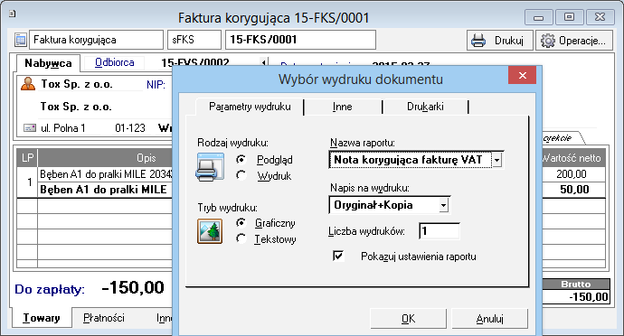
Task: Open the Odbiorca tab
Action: click(x=115, y=63)
